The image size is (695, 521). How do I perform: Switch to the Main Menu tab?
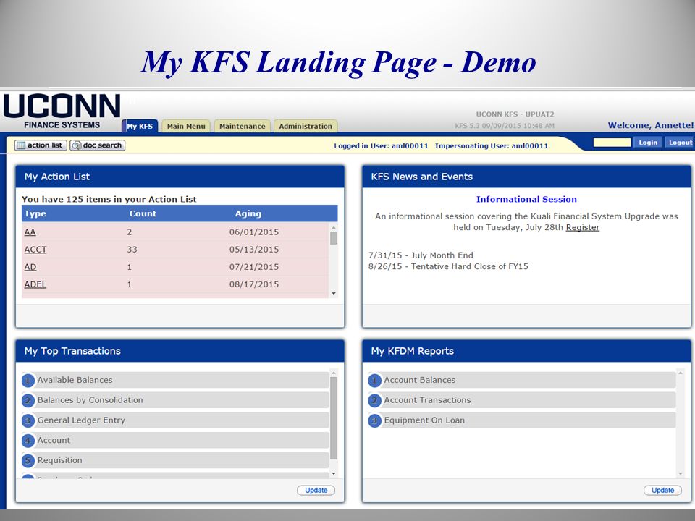[186, 126]
